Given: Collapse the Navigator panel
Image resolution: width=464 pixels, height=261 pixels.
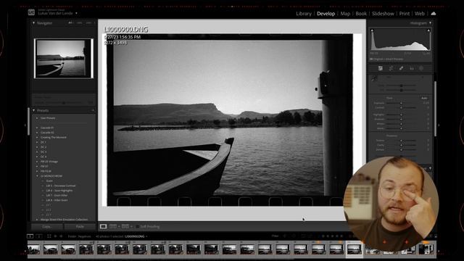Looking at the screenshot, I should pos(33,22).
